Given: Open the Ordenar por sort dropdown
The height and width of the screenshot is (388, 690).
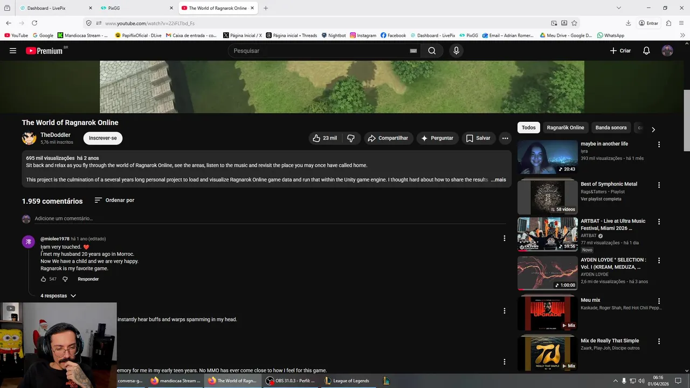Looking at the screenshot, I should point(114,200).
